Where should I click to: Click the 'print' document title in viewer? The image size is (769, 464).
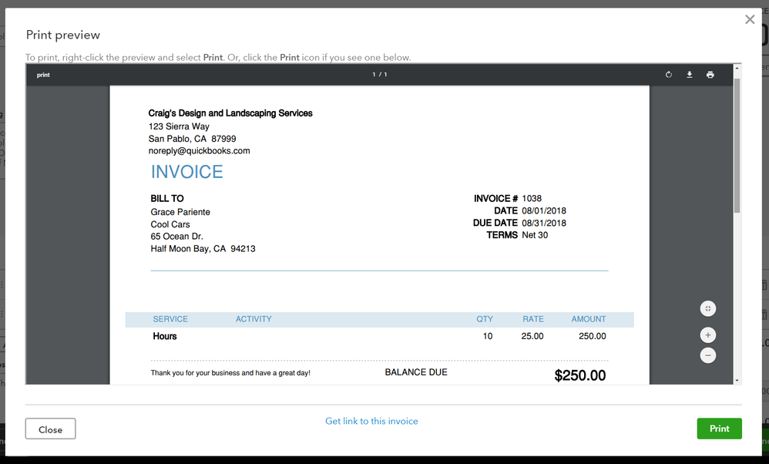tap(43, 75)
